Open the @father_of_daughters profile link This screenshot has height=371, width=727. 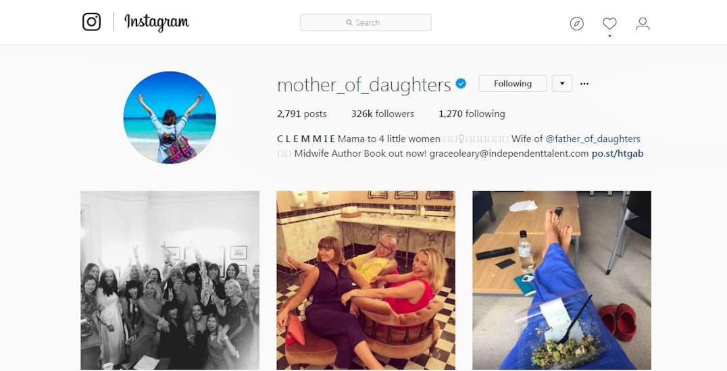593,139
